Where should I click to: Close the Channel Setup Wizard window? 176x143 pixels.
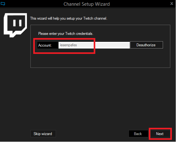(x=172, y=3)
